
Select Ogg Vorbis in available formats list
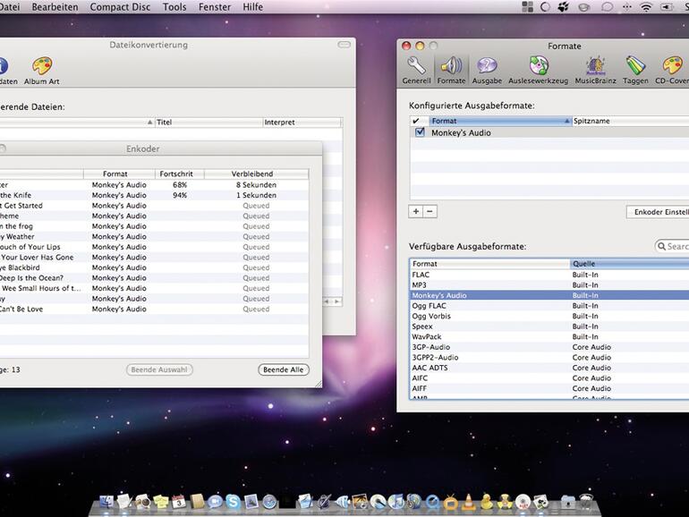[434, 316]
